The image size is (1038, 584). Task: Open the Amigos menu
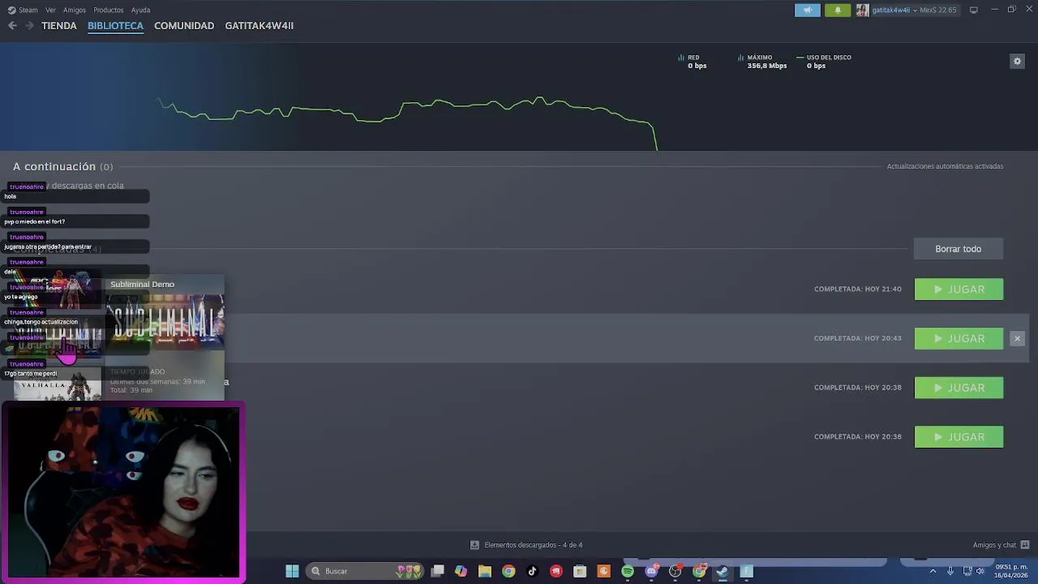point(75,10)
